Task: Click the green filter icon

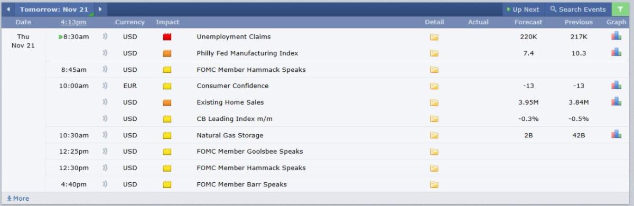Action: (x=620, y=9)
